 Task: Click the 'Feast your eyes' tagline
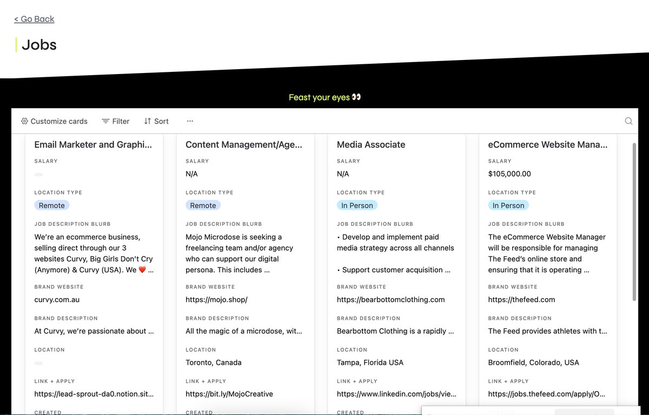point(325,97)
